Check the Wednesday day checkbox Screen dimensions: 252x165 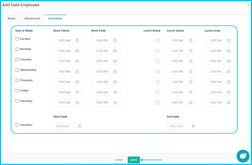[x=17, y=70]
